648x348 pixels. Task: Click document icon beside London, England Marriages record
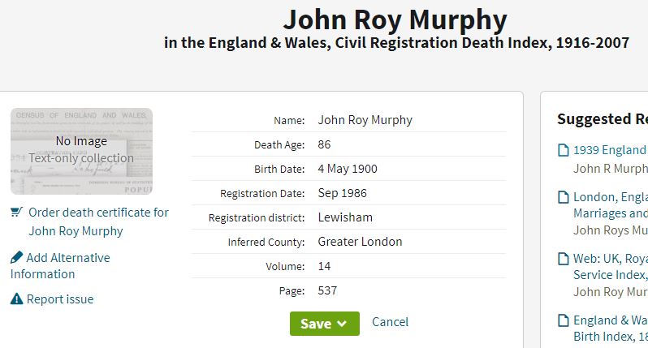tap(564, 197)
